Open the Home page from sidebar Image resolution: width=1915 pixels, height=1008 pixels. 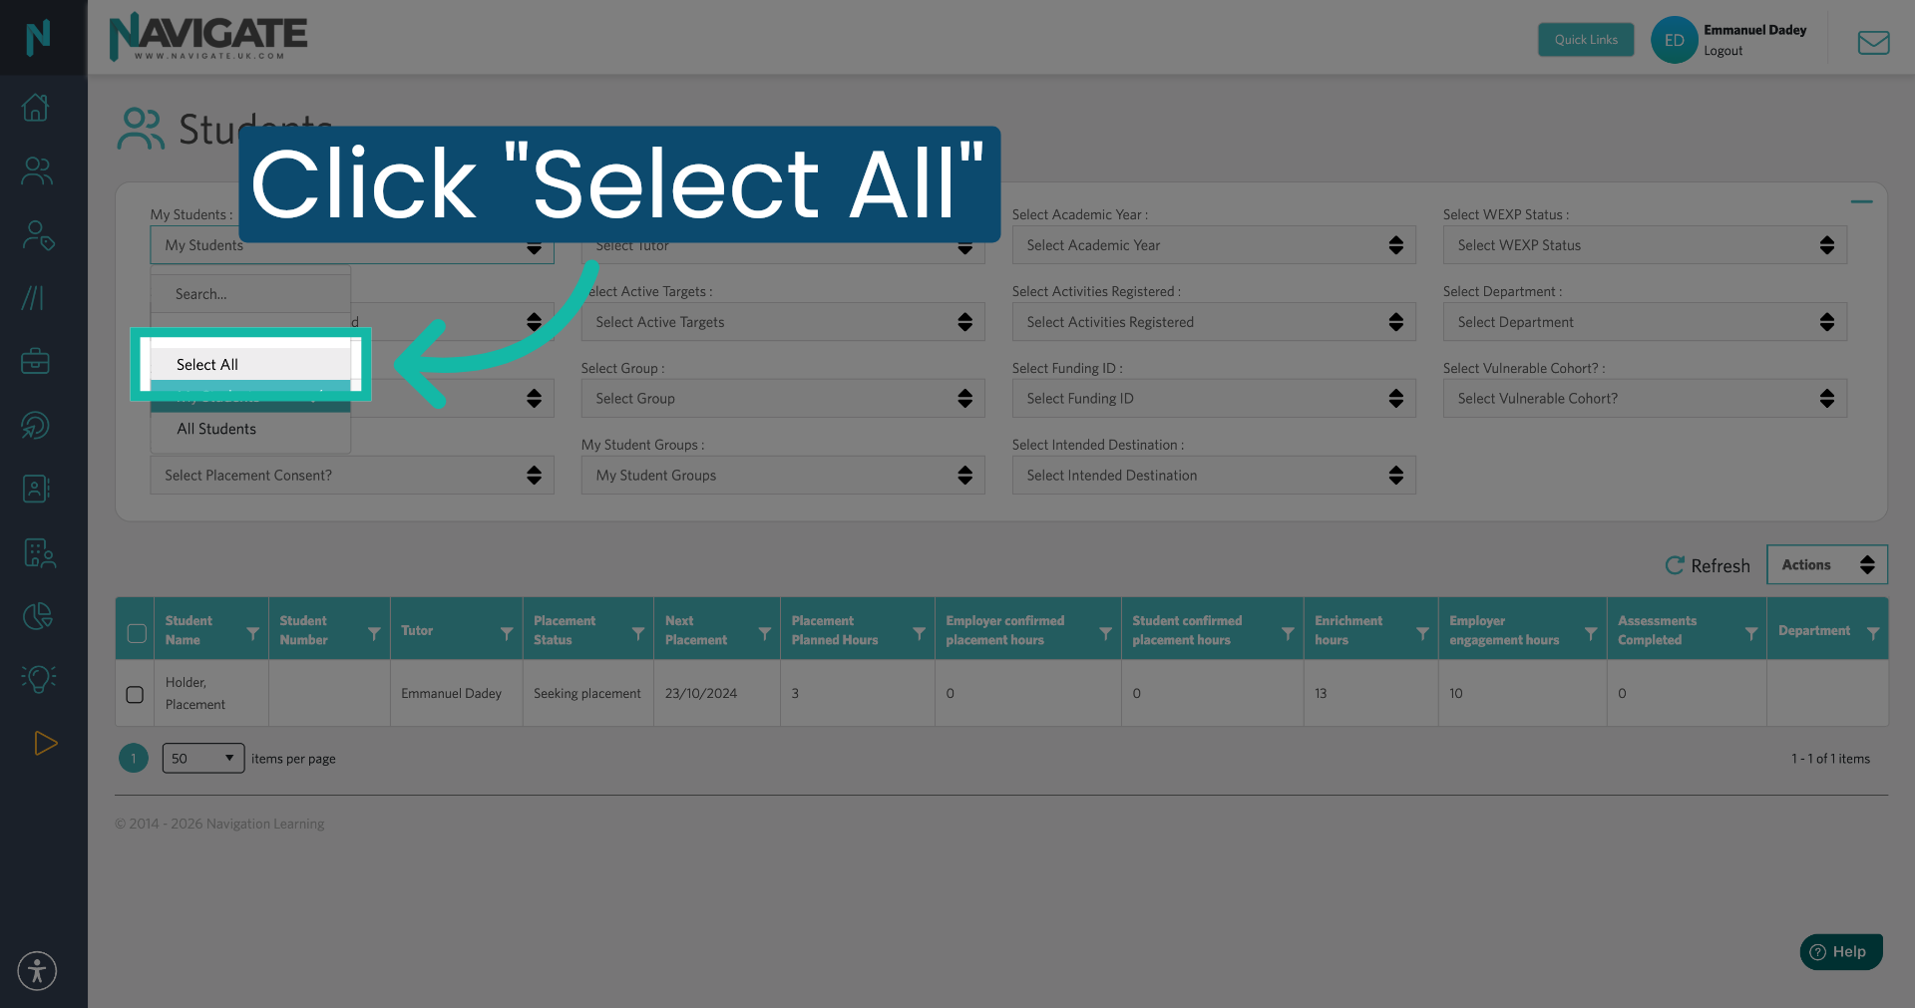click(36, 108)
